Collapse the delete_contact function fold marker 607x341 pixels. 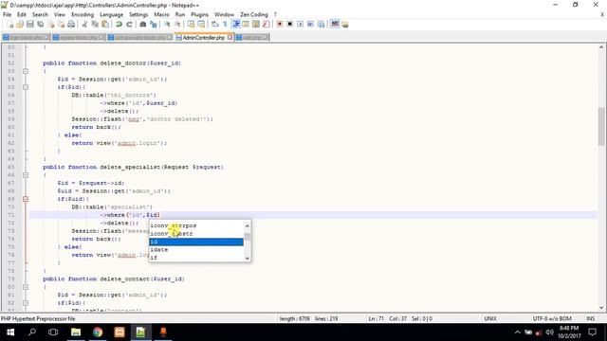click(x=26, y=287)
